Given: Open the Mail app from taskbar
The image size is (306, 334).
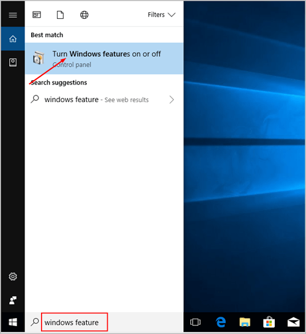Looking at the screenshot, I should click(293, 322).
